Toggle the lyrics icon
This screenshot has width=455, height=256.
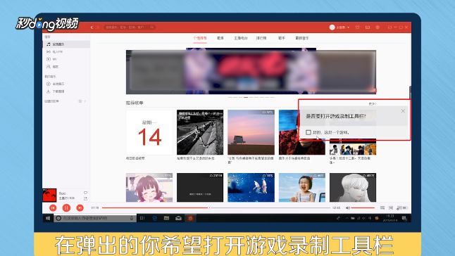391,207
